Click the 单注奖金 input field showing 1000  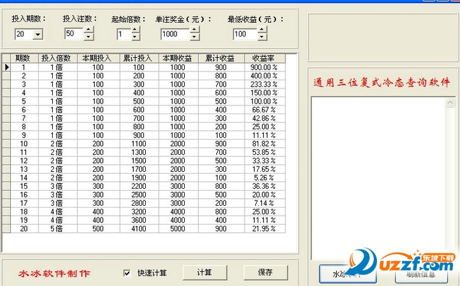point(175,34)
